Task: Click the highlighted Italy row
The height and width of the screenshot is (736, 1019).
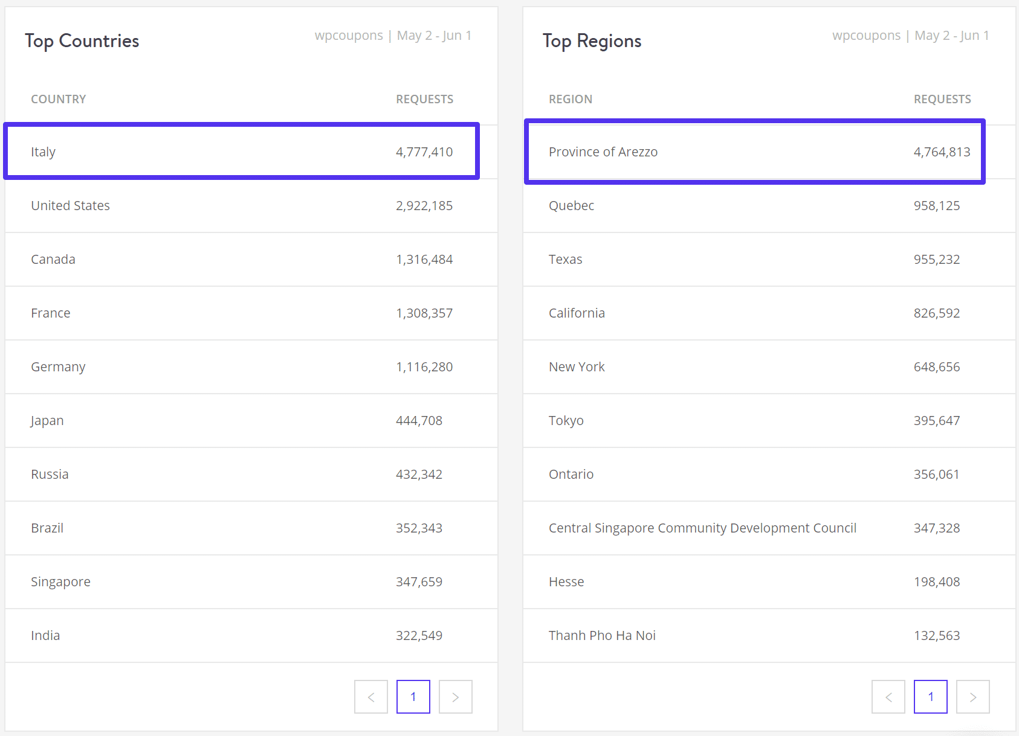Action: coord(241,152)
